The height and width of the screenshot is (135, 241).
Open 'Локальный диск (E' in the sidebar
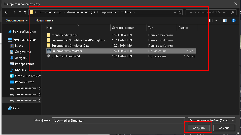(x=28, y=94)
